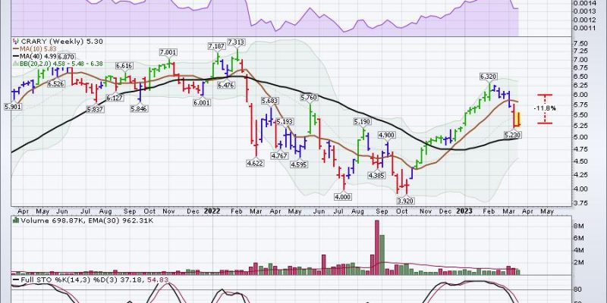Screen dimensions: 607x303
Task: Click the -11.8% decline annotation
Action: coord(545,108)
